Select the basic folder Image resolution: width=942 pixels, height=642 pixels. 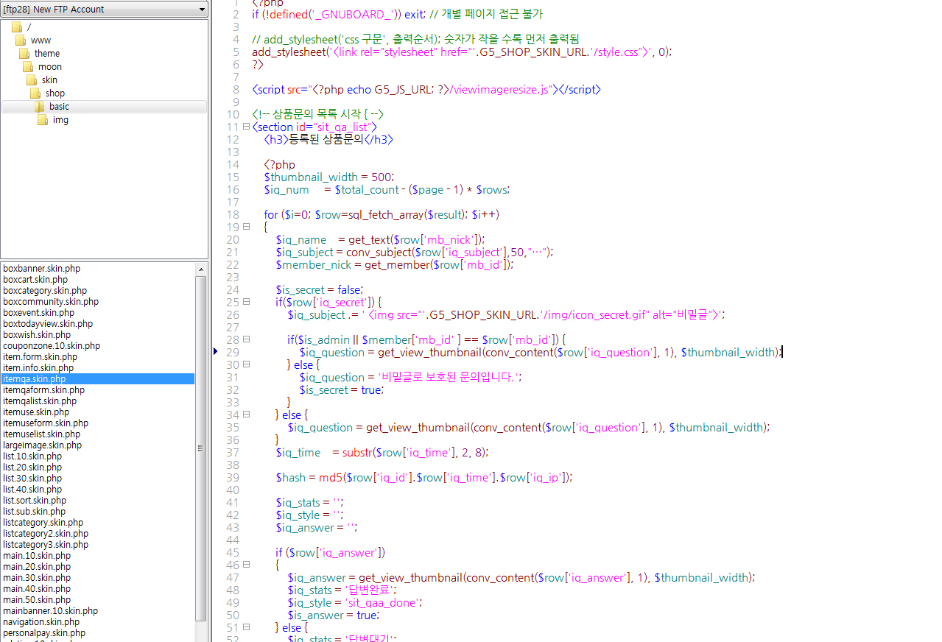point(60,107)
